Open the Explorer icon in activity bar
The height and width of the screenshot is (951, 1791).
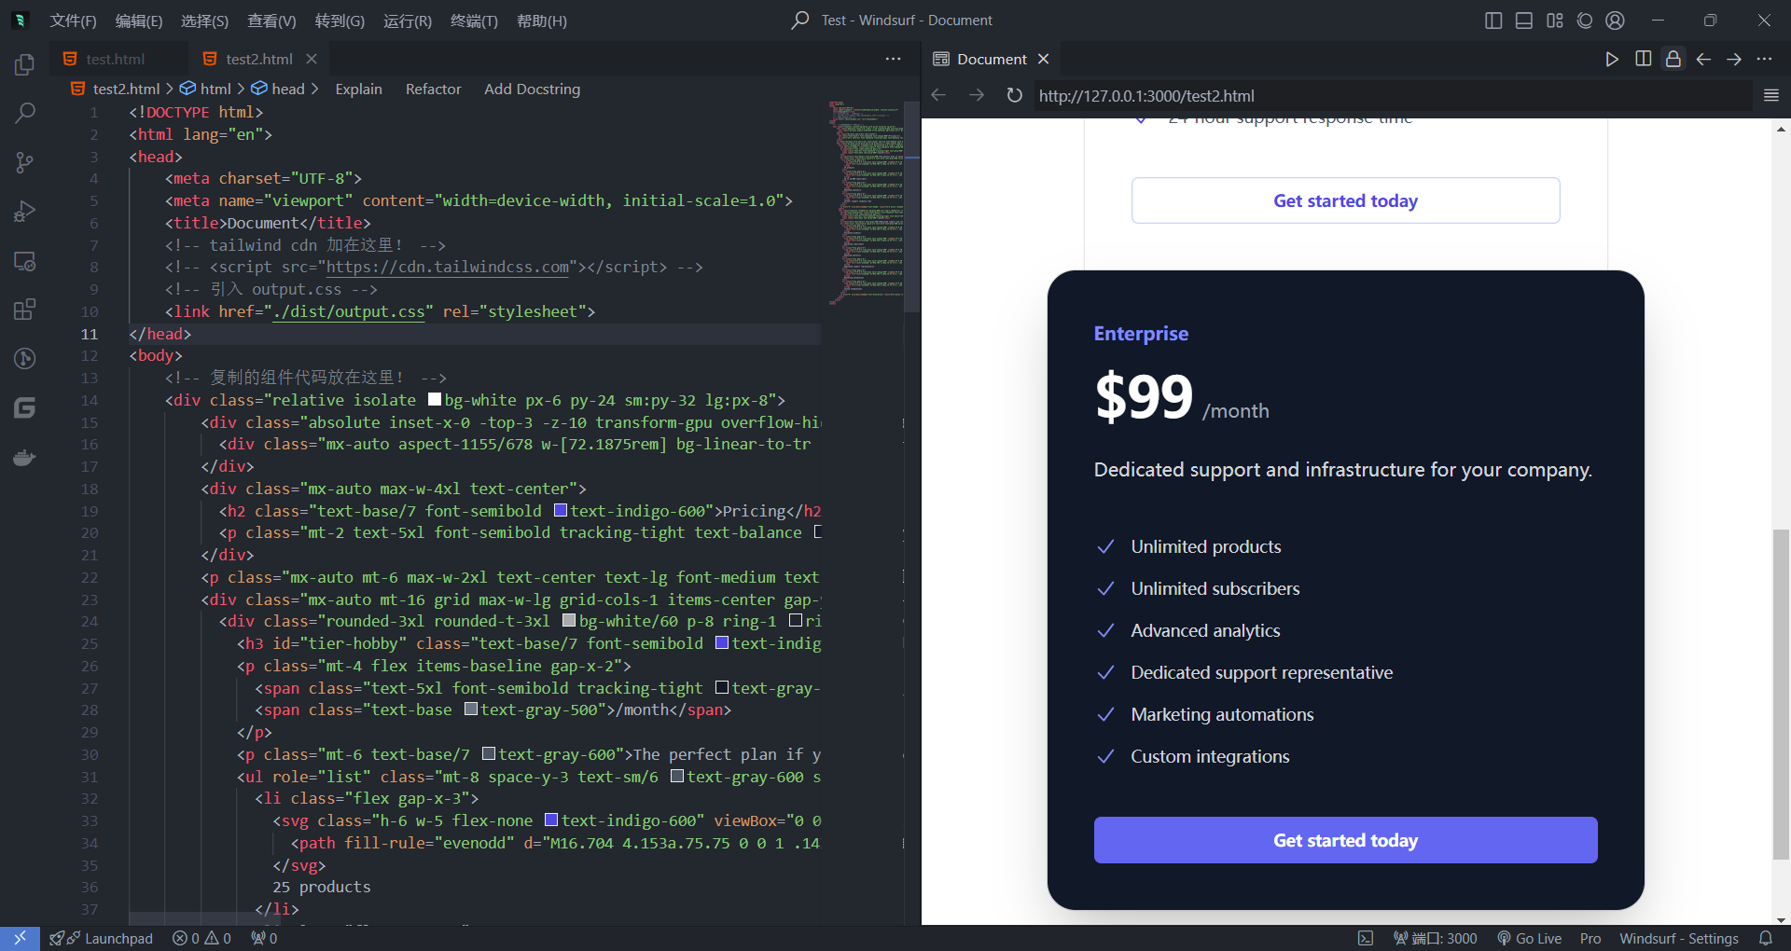pos(25,65)
